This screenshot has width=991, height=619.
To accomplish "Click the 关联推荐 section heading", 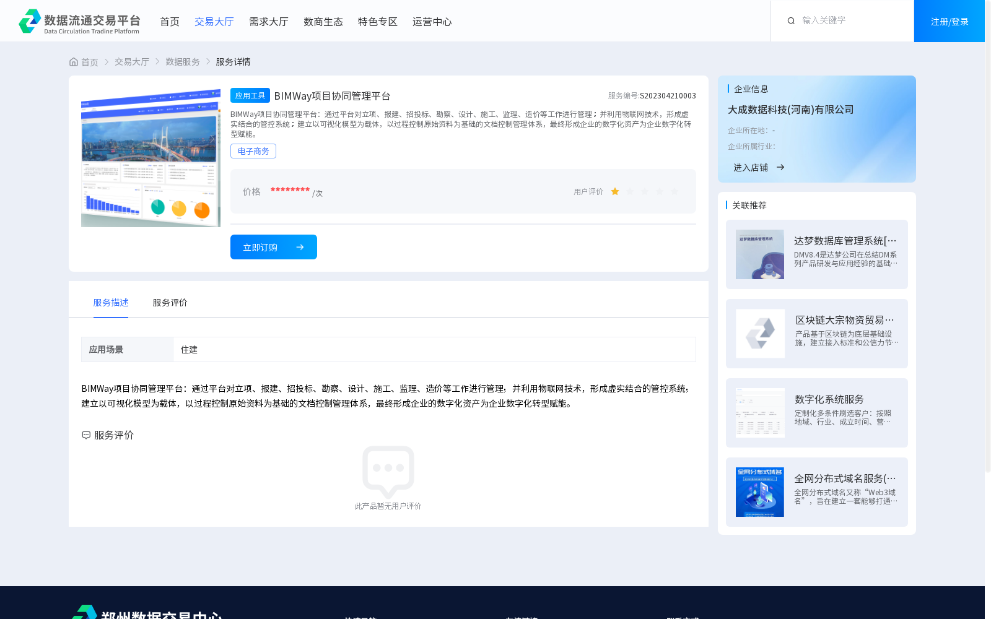I will [749, 206].
